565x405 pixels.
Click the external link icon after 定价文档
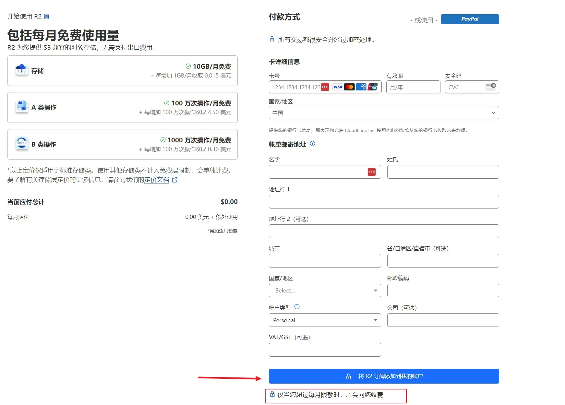(174, 180)
